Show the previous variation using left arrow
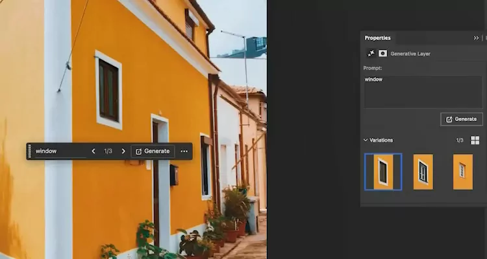 pos(93,151)
